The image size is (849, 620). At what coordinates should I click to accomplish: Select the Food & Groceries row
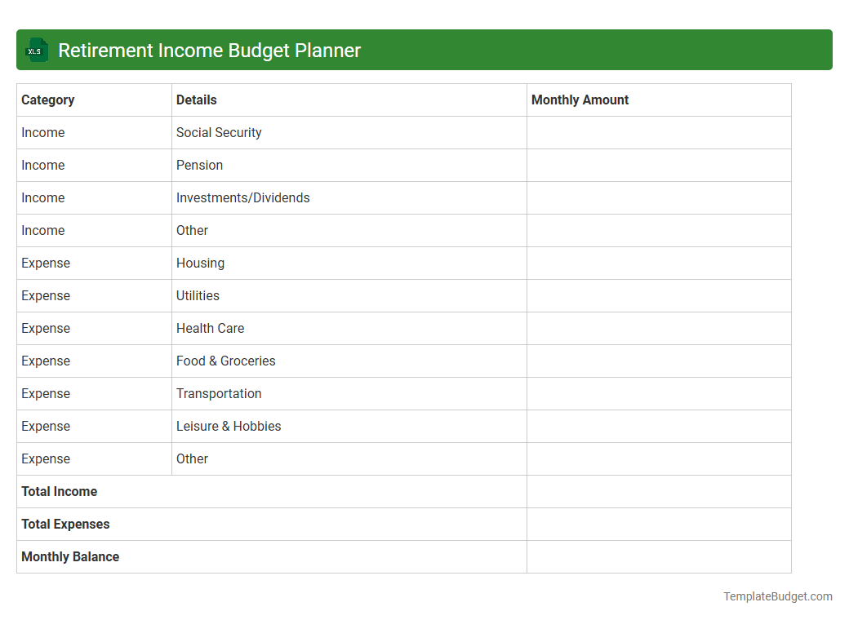click(x=225, y=361)
